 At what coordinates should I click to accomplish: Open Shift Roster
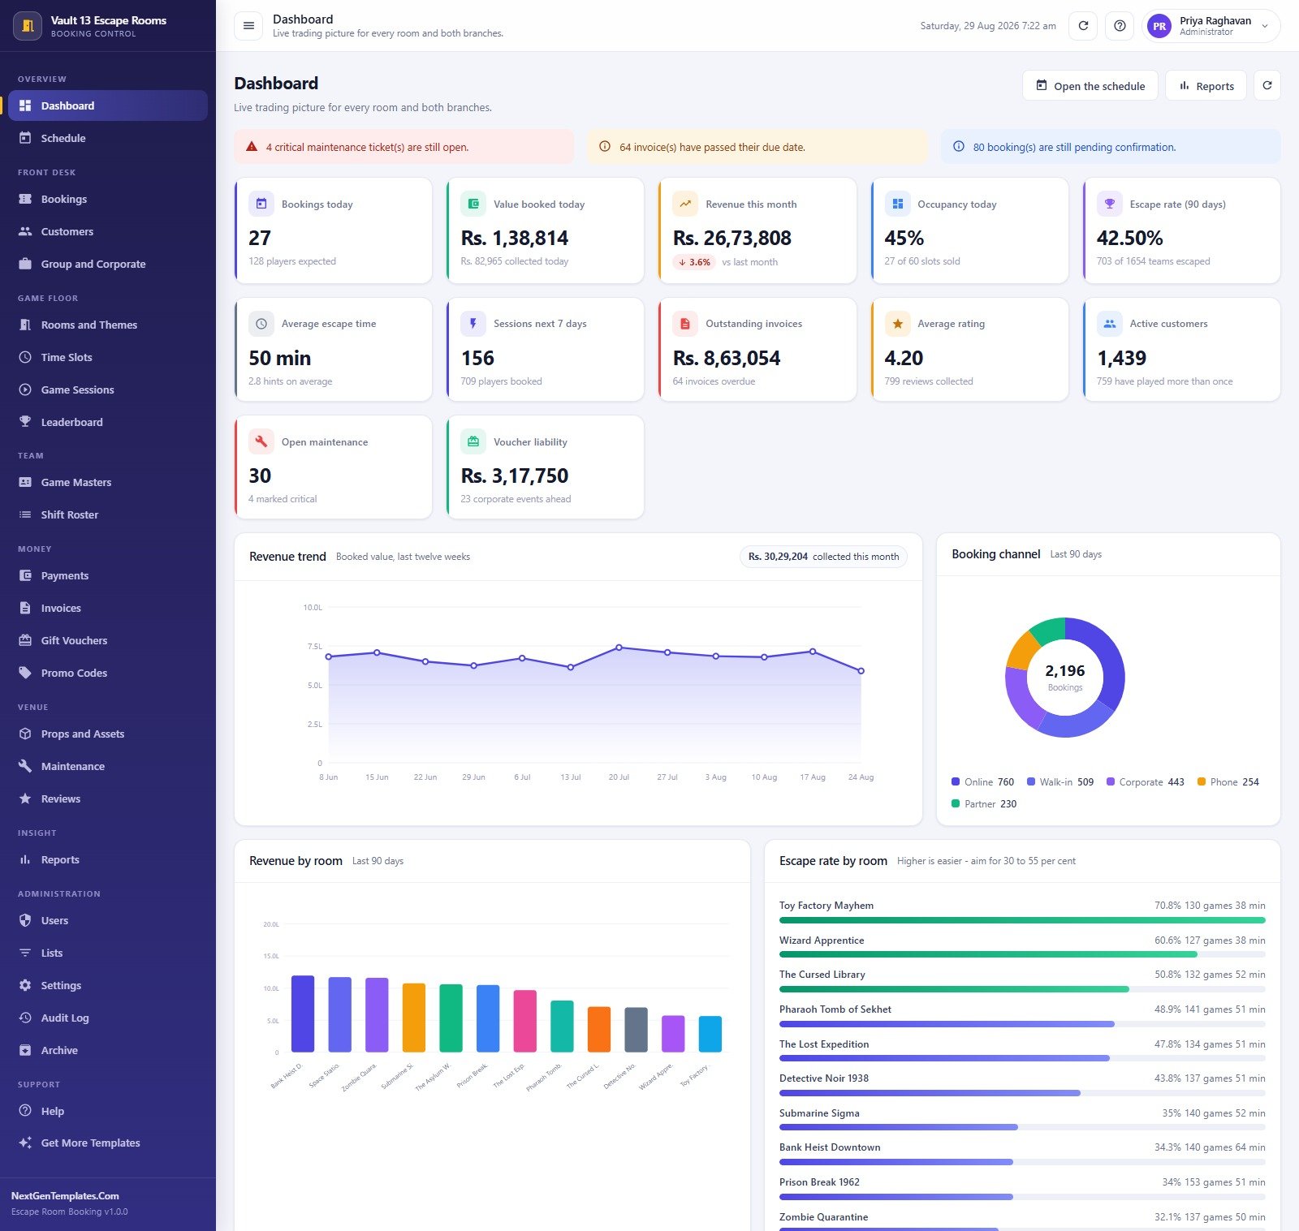pyautogui.click(x=108, y=514)
